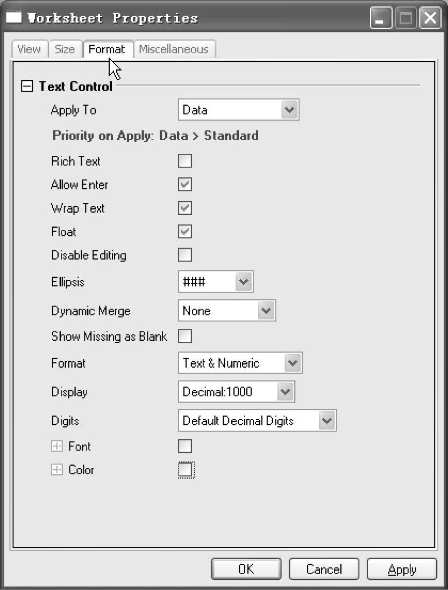The width and height of the screenshot is (448, 590).
Task: Expand the Font options group
Action: click(57, 446)
